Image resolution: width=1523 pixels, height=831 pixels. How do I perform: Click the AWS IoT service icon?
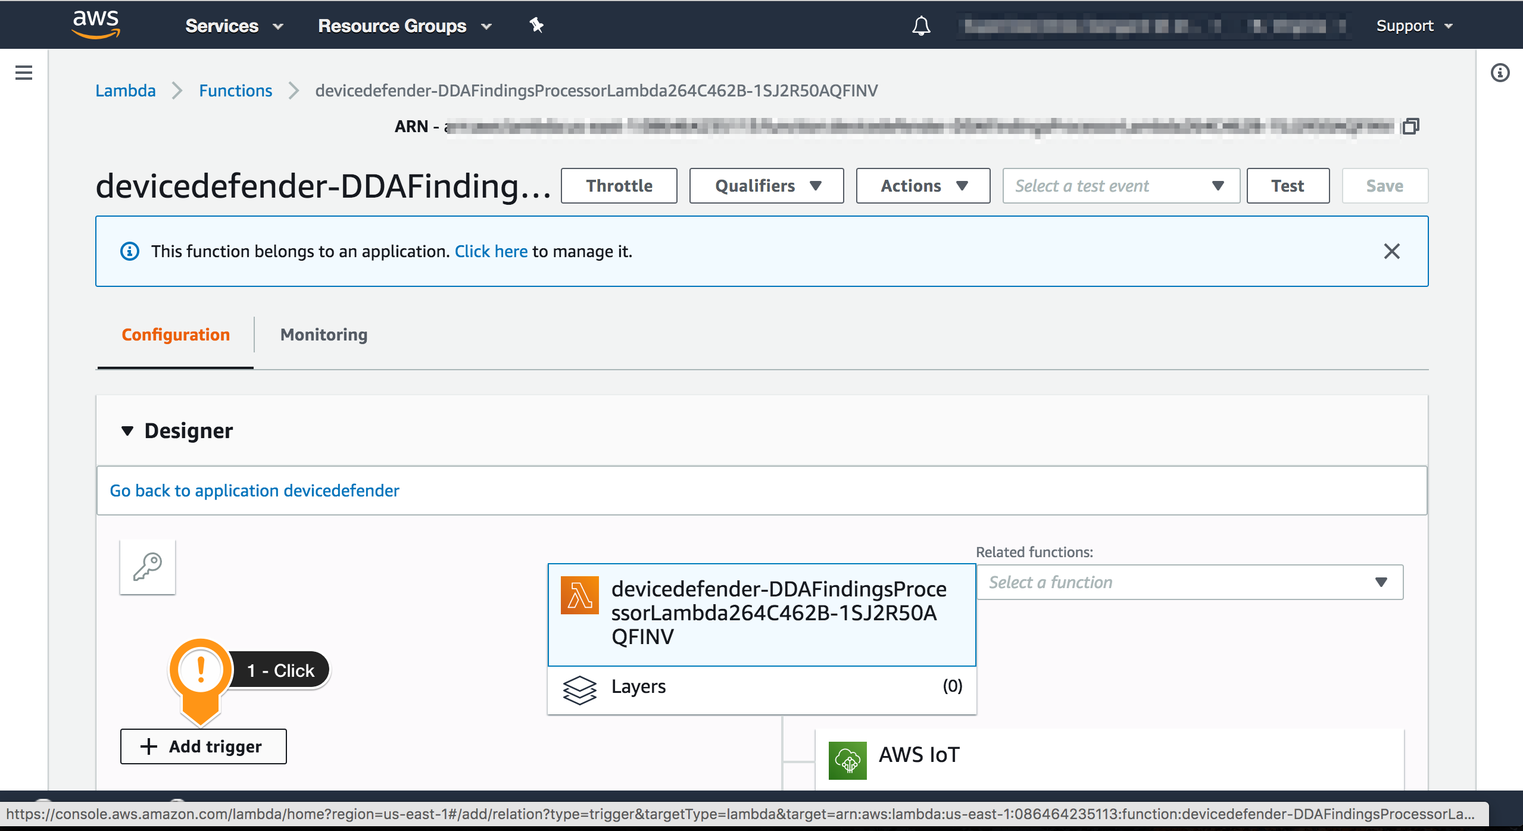point(848,760)
